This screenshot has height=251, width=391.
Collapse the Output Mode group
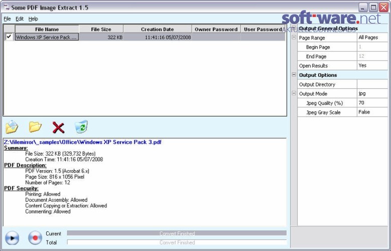(294, 93)
